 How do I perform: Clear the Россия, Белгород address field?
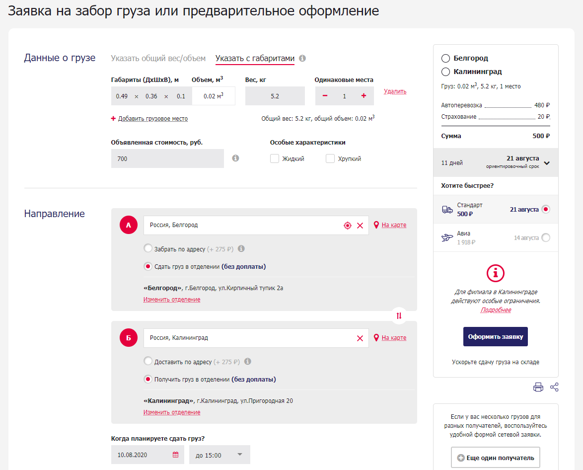[x=360, y=226]
